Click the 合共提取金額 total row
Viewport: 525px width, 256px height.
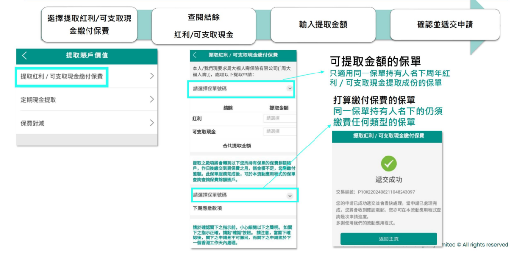tap(243, 146)
